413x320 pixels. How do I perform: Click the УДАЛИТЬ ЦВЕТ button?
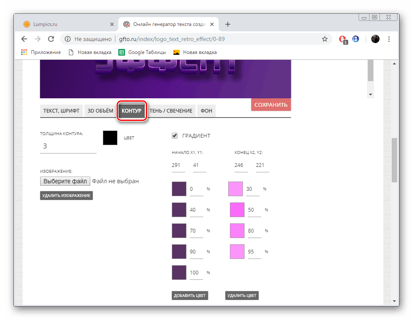pyautogui.click(x=242, y=295)
